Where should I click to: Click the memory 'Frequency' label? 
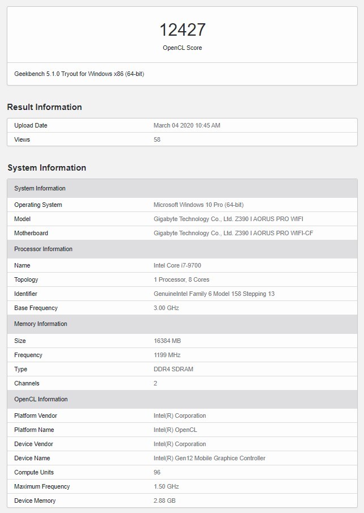click(28, 355)
